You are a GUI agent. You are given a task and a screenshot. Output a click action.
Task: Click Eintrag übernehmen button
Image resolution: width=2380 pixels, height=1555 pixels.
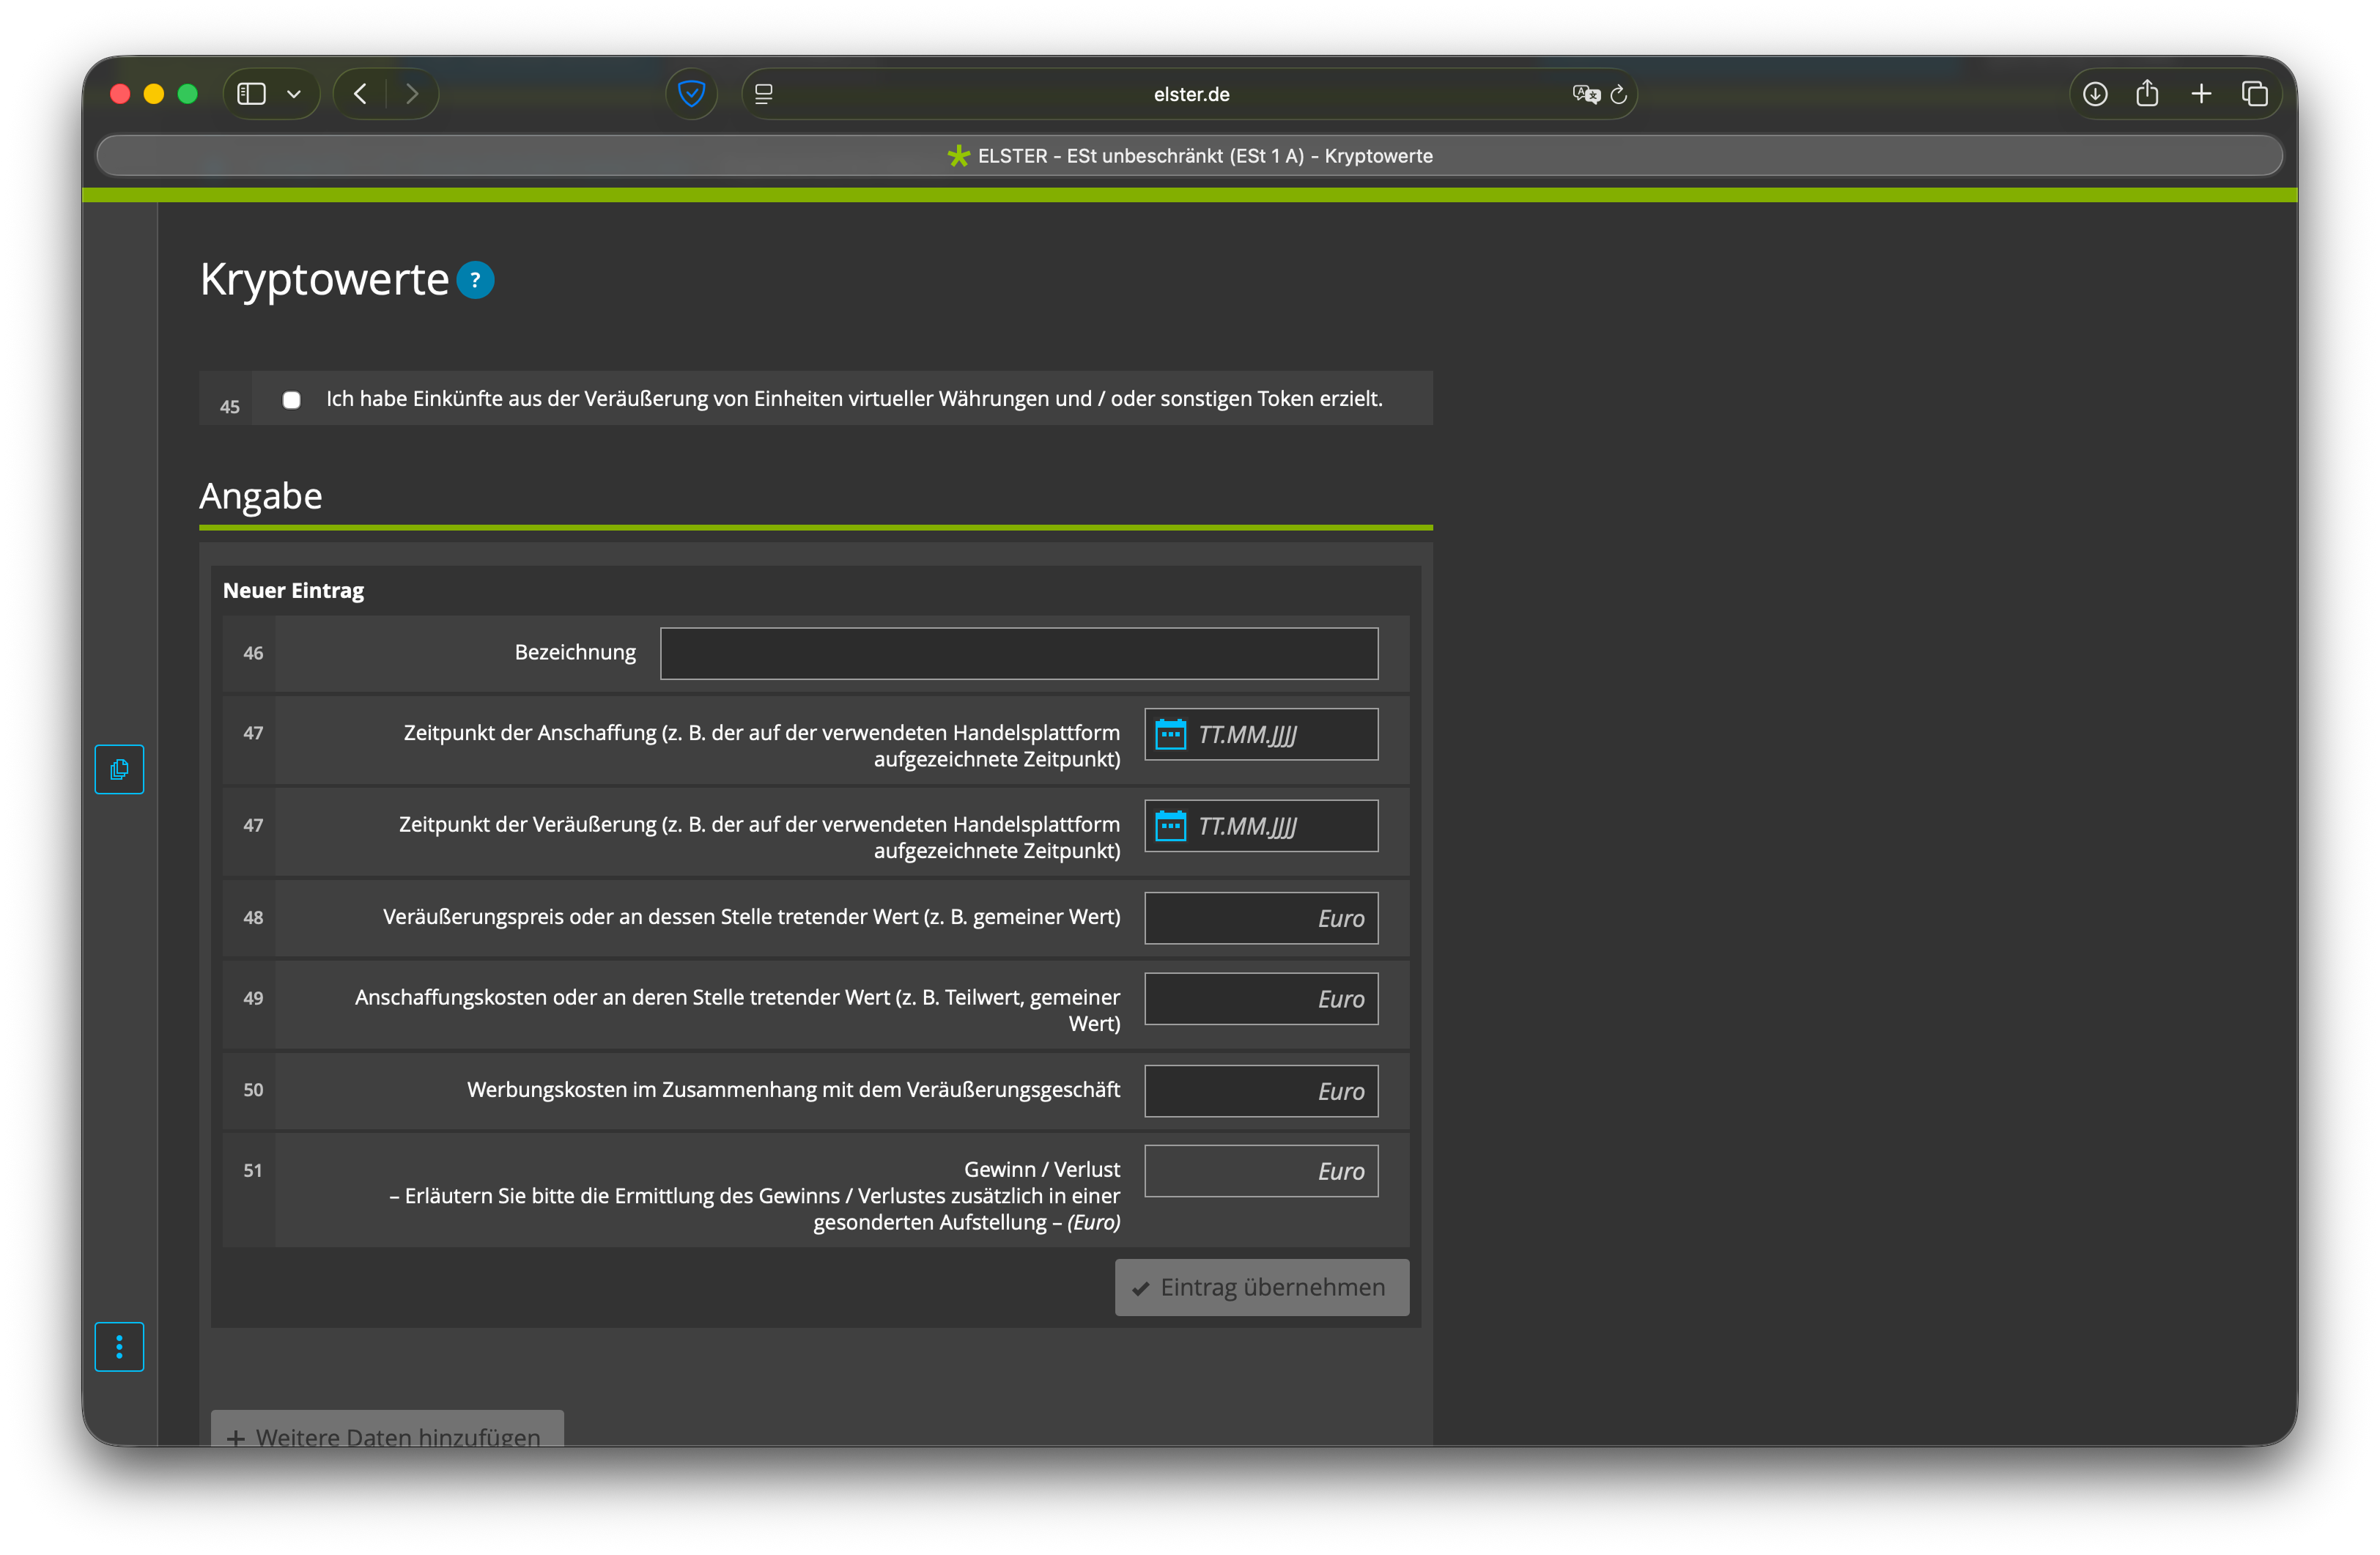click(1262, 1287)
